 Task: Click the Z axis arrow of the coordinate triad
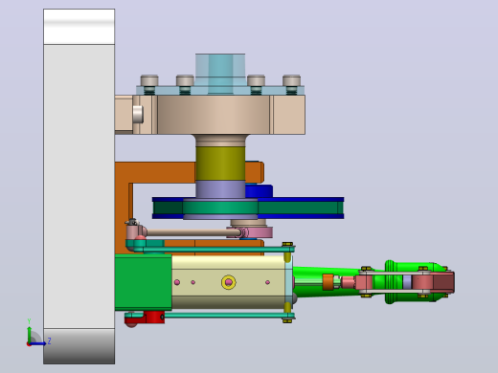tap(38, 343)
